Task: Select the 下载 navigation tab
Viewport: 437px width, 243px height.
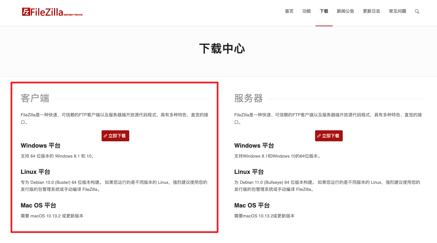Action: coord(324,11)
